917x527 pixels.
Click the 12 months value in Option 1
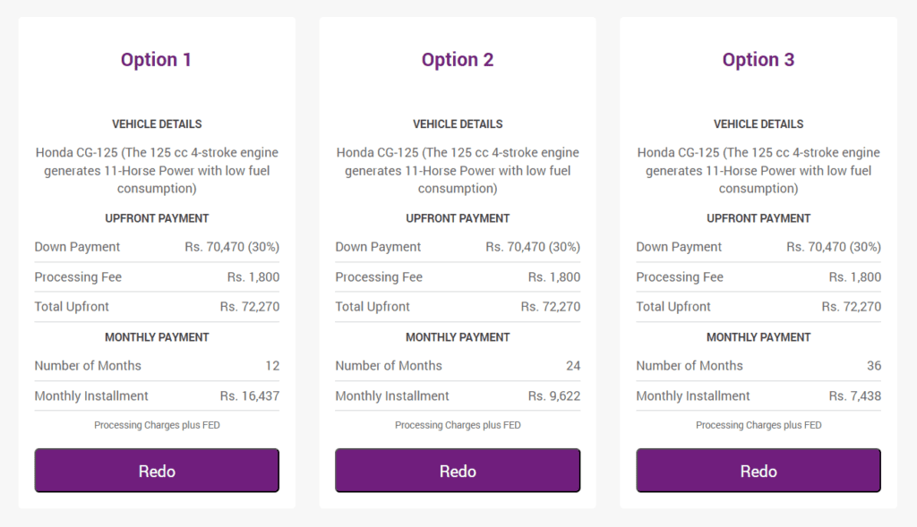pyautogui.click(x=272, y=366)
